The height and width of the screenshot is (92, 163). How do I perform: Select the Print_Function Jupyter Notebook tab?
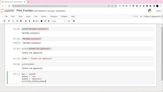(13, 2)
